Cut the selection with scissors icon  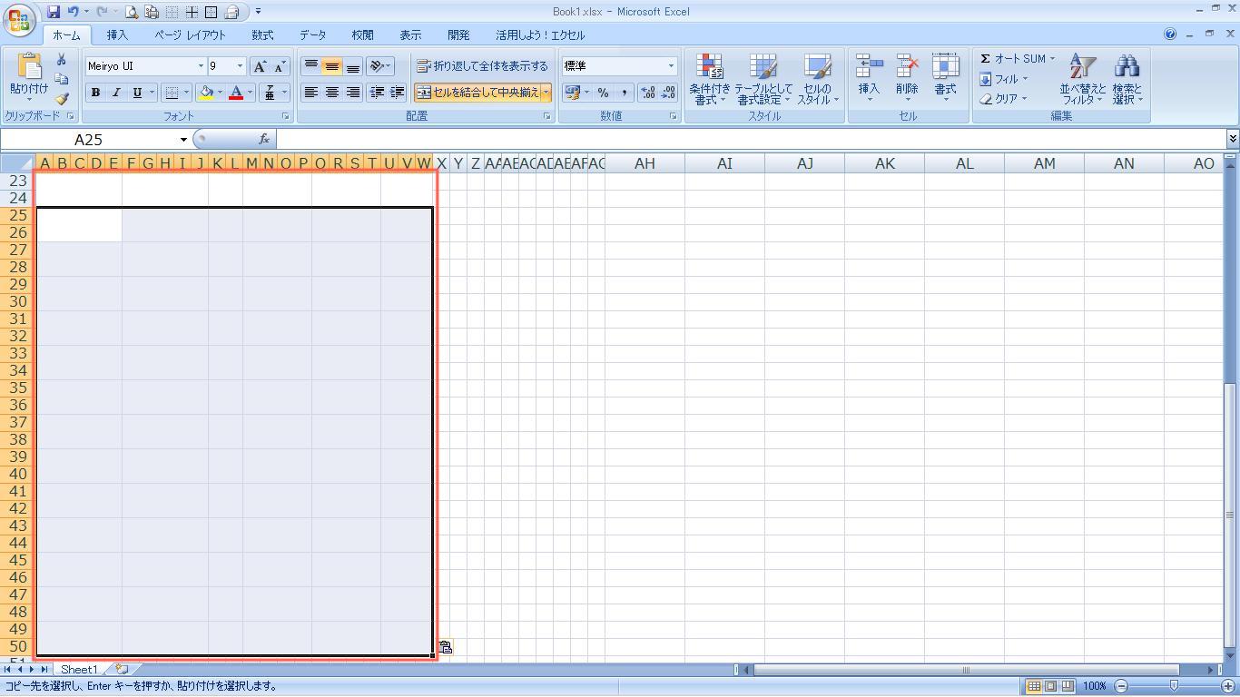(61, 59)
